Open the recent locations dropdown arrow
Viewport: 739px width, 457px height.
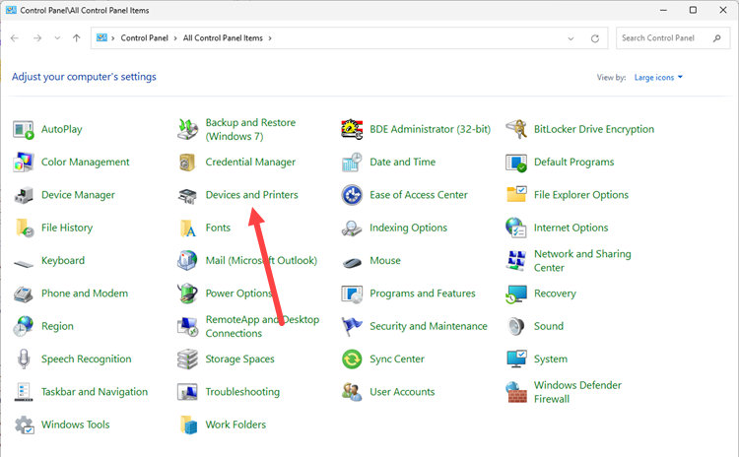click(x=57, y=38)
